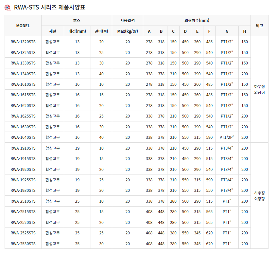The height and width of the screenshot is (255, 277).
Task: Click the PT1/2P" value in the G column
Action: [227, 137]
